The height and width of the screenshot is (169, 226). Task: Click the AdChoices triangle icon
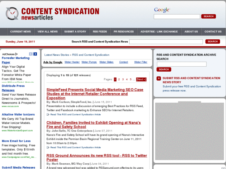tap(16, 54)
